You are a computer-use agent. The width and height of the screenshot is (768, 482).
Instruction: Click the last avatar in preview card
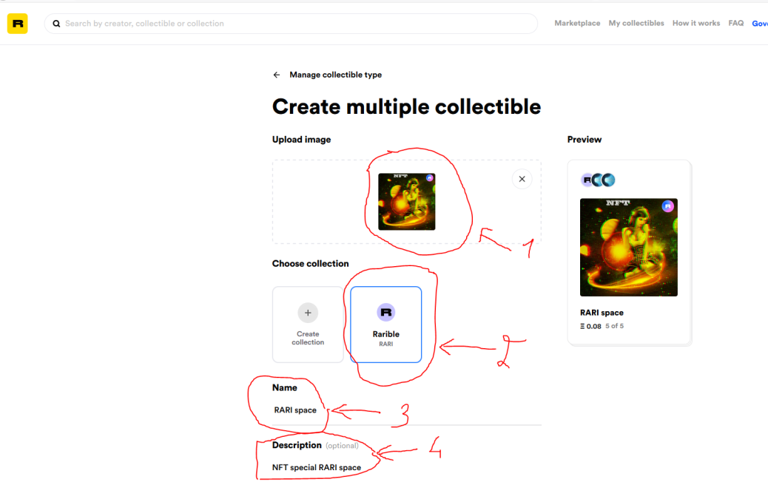(608, 180)
